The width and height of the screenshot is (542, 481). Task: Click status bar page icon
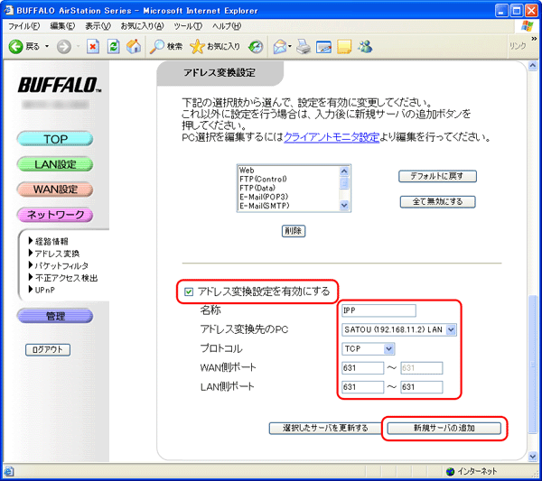point(9,471)
